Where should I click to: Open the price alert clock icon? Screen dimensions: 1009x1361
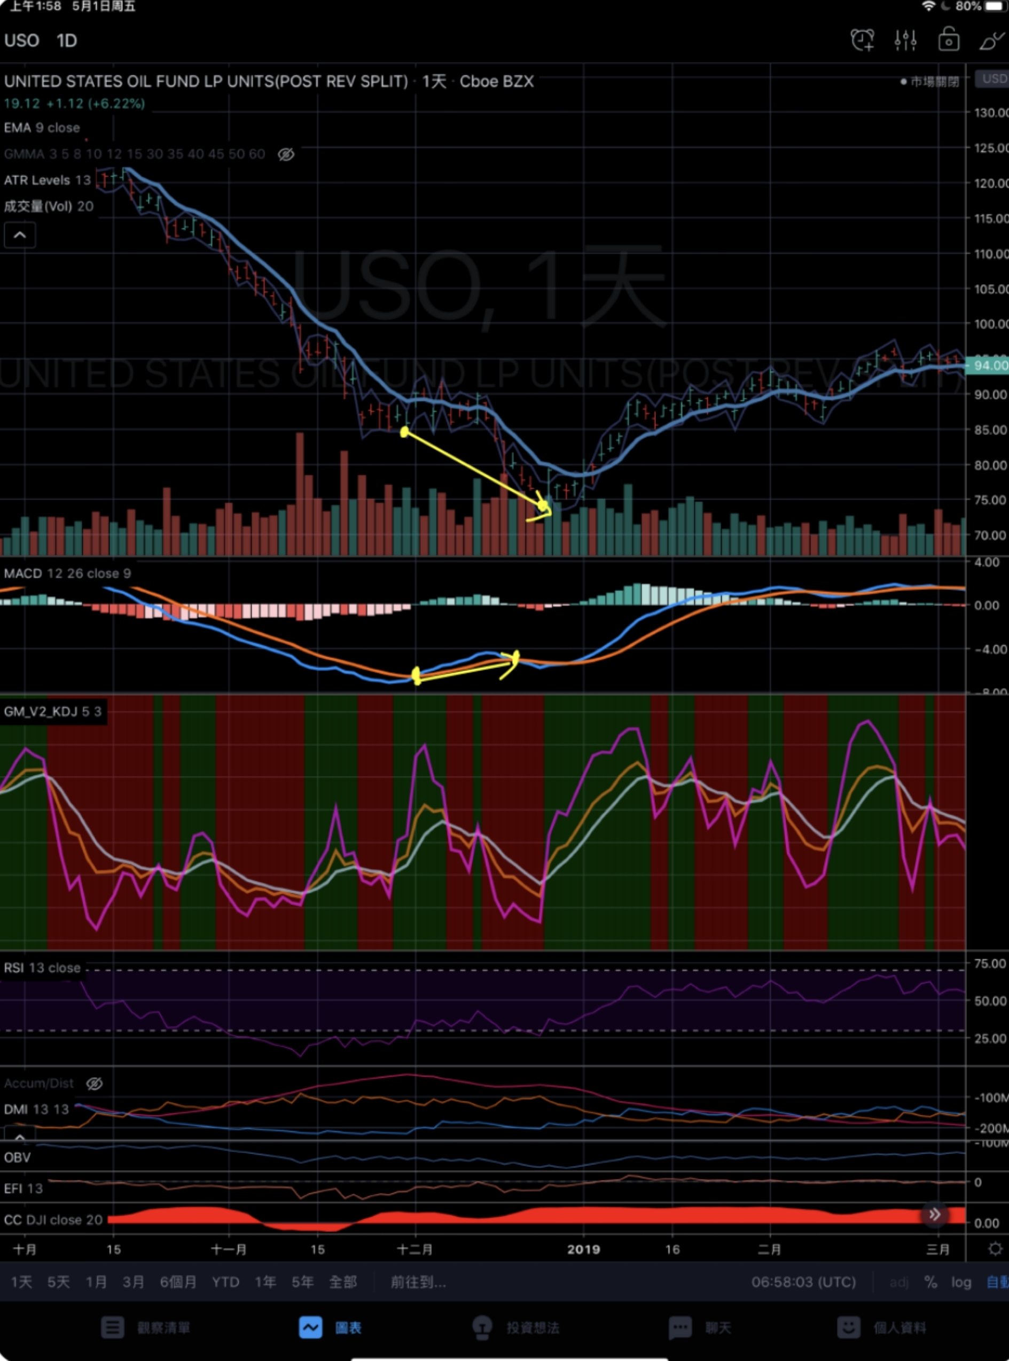coord(862,40)
